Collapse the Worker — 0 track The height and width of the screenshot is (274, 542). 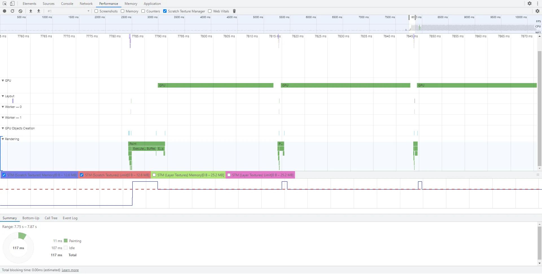(x=3, y=107)
